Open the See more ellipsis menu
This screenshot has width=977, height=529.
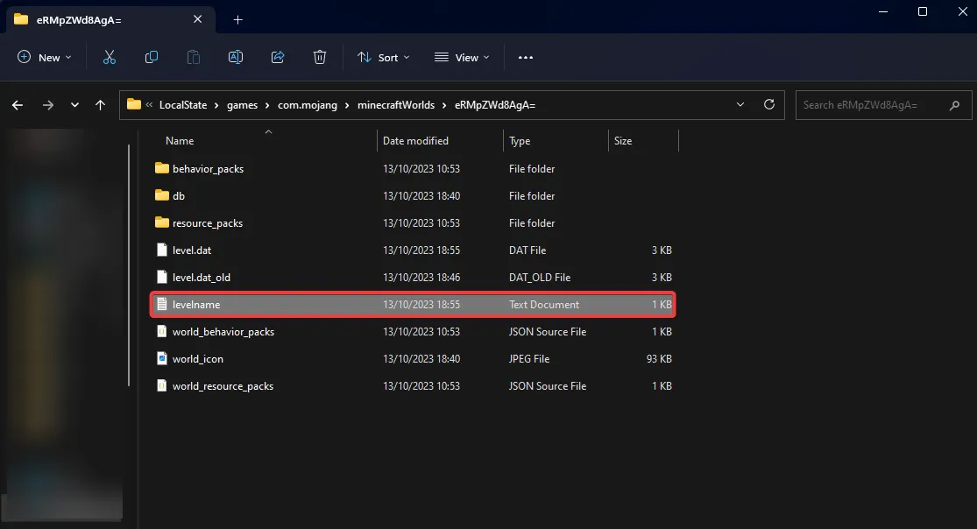pos(526,57)
